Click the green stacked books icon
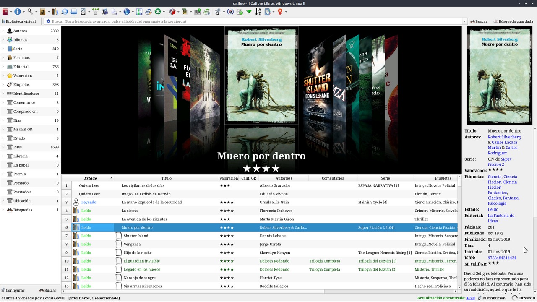This screenshot has width=537, height=302. (207, 12)
